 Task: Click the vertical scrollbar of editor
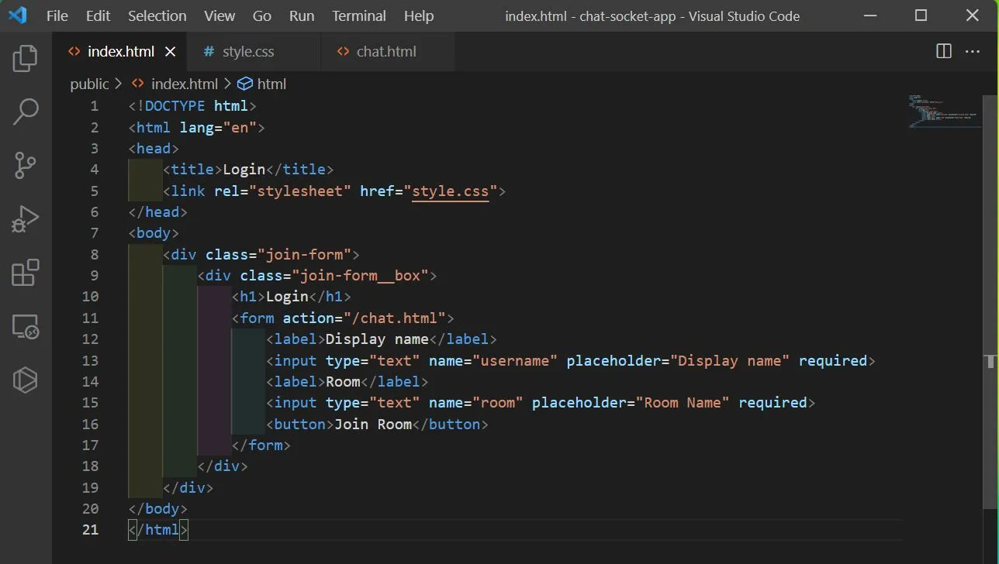point(990,302)
